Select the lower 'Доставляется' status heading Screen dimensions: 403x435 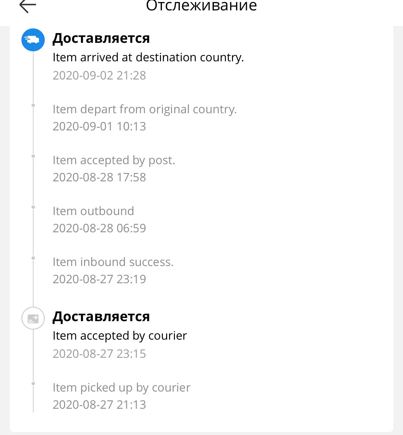pyautogui.click(x=101, y=317)
